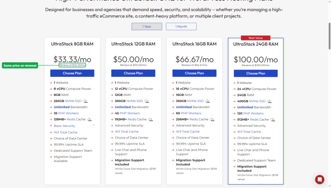The image size is (331, 188).
Task: Select the 1 Year billing tab
Action: [x=147, y=26]
